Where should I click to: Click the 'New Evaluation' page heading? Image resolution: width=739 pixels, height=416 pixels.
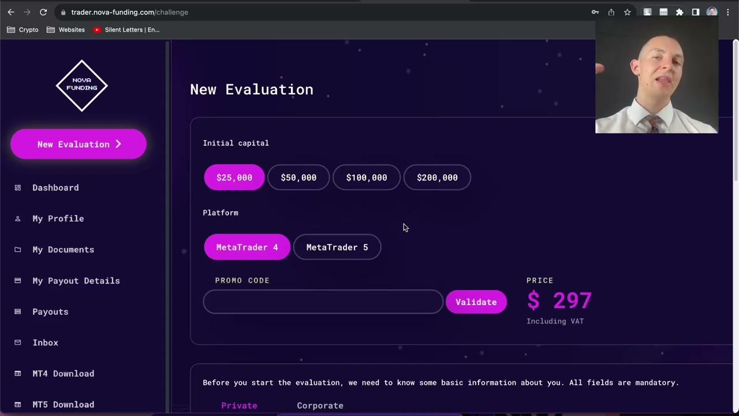click(x=252, y=90)
